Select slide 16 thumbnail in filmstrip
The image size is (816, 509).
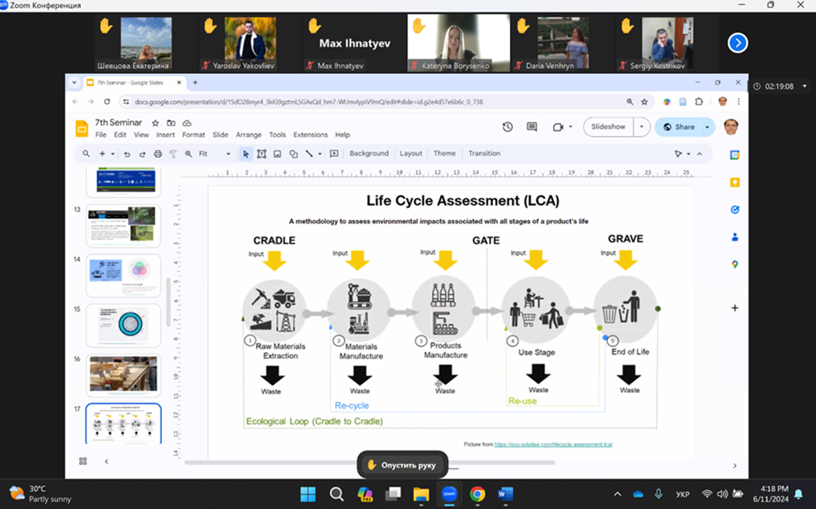pyautogui.click(x=123, y=375)
